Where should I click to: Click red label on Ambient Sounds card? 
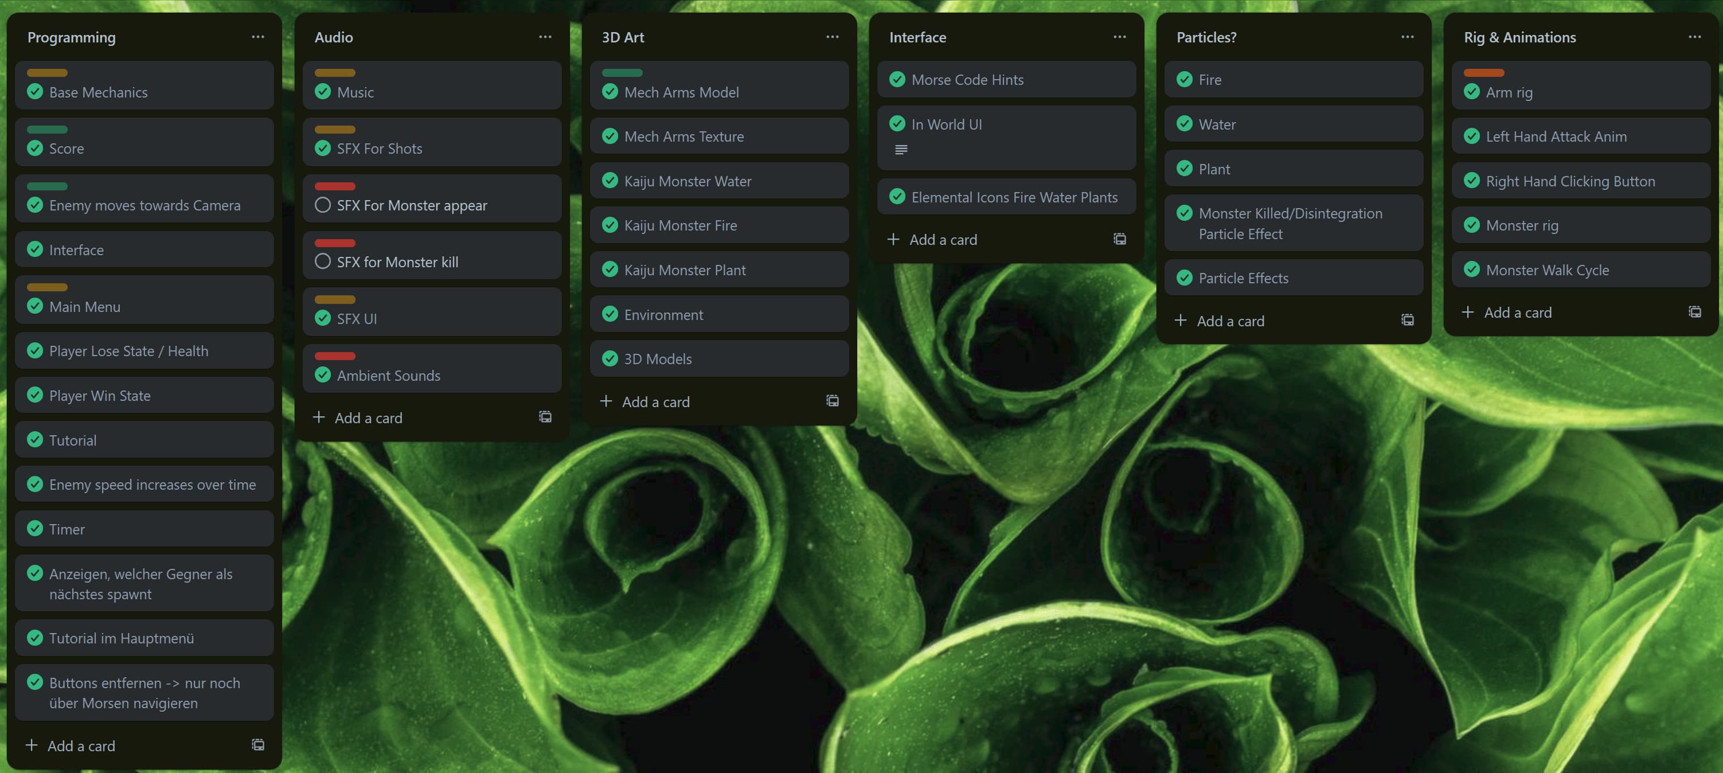coord(334,356)
